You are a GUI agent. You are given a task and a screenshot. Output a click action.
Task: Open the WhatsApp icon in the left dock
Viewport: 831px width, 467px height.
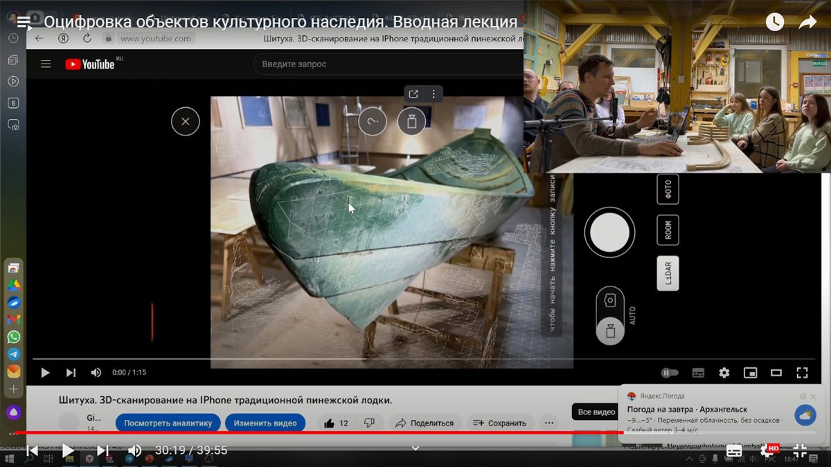click(14, 337)
